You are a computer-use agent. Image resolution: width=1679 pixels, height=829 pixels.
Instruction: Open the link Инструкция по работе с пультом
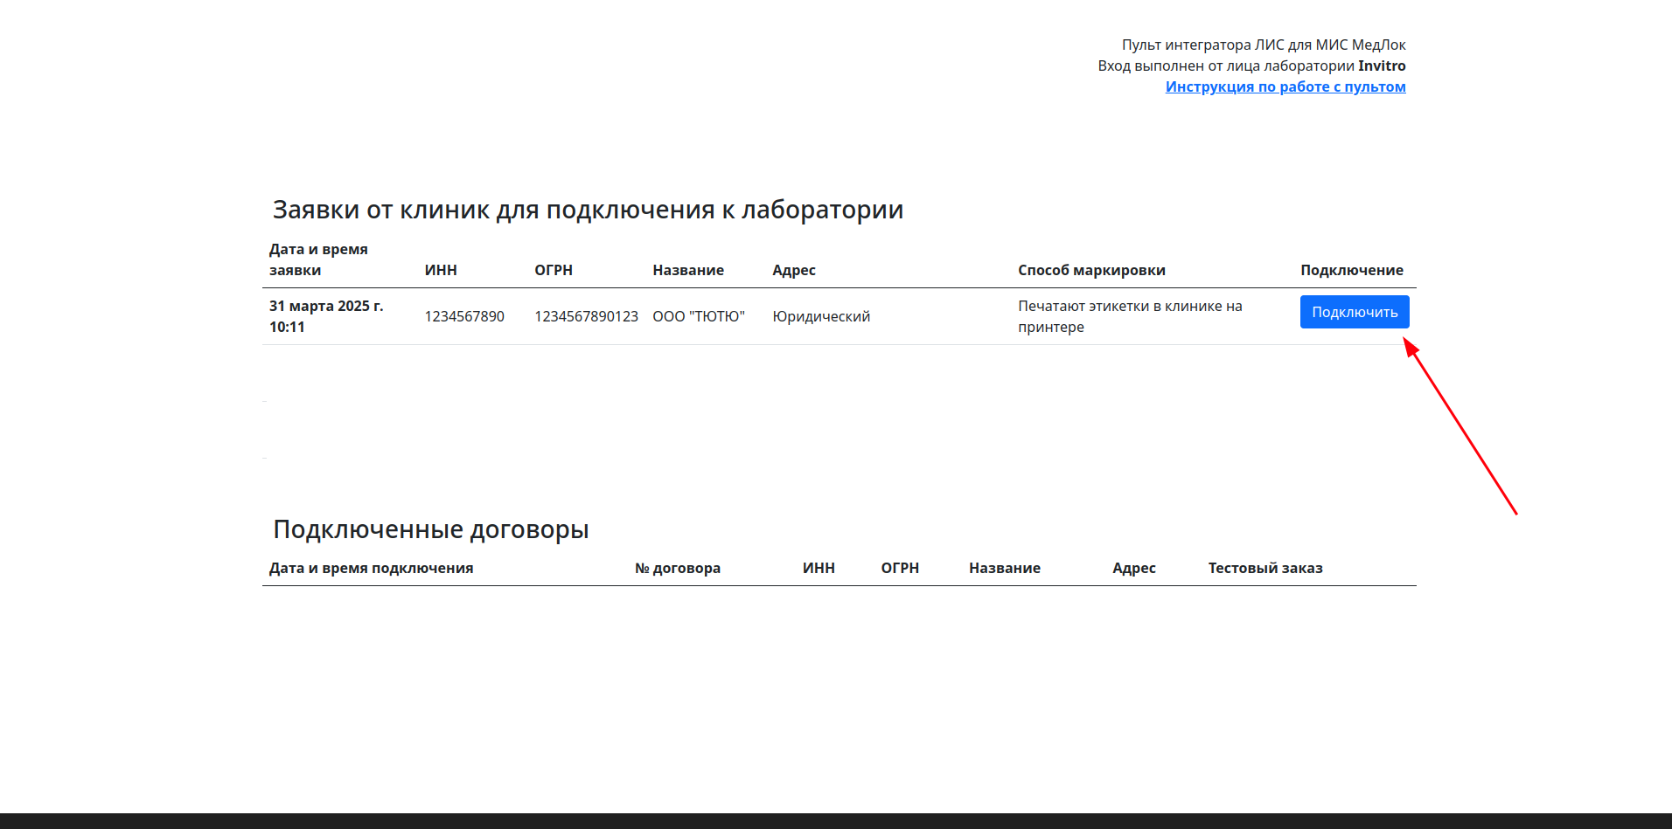pyautogui.click(x=1285, y=86)
